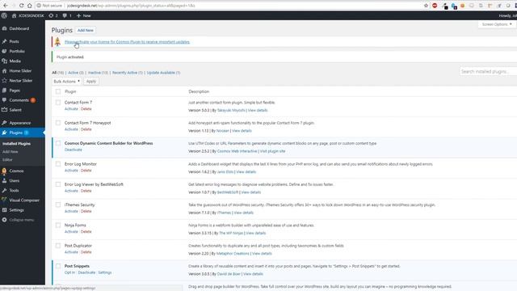Check the iThemes Security checkbox

pos(58,205)
